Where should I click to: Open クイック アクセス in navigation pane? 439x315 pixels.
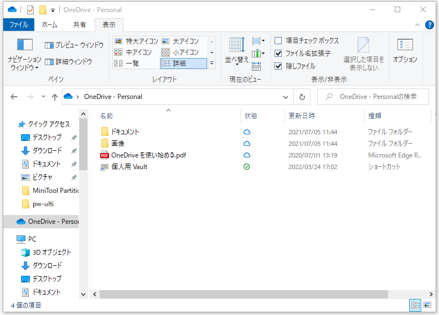(x=49, y=124)
